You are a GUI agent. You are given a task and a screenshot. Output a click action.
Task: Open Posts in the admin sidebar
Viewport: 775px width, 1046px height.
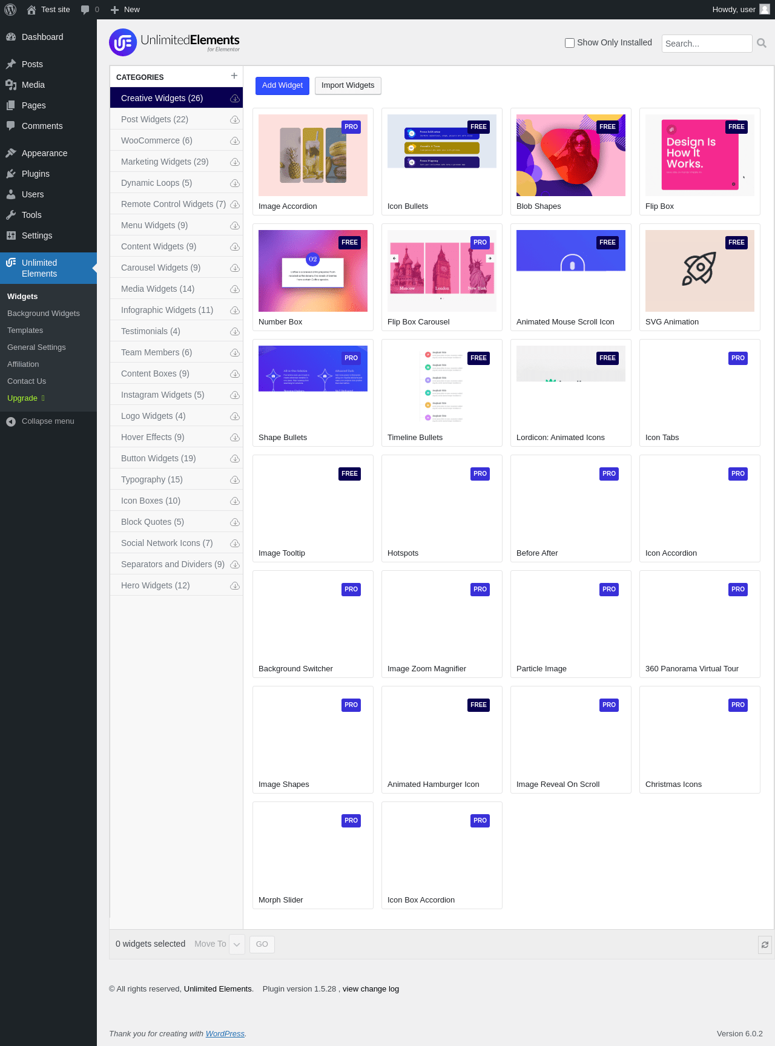click(x=48, y=64)
